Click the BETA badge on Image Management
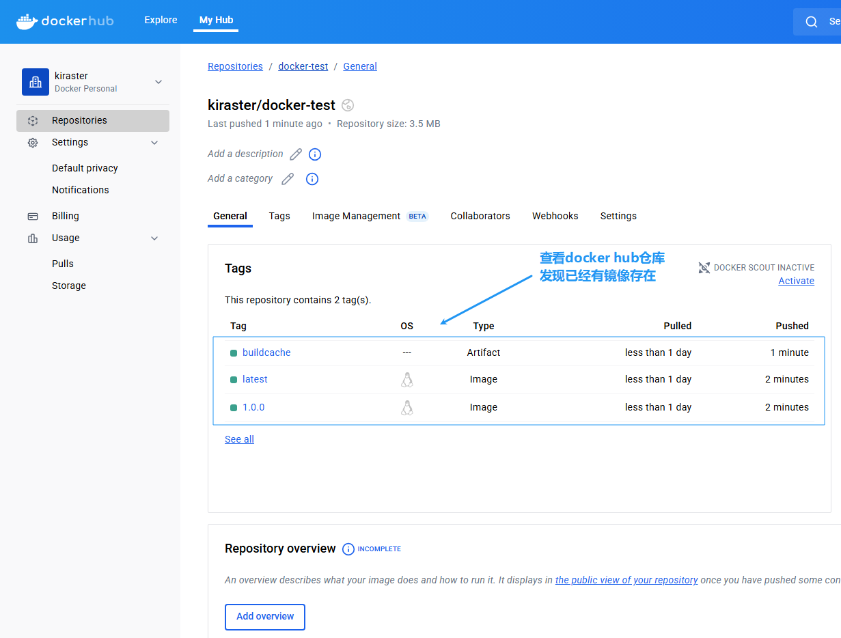 (417, 217)
